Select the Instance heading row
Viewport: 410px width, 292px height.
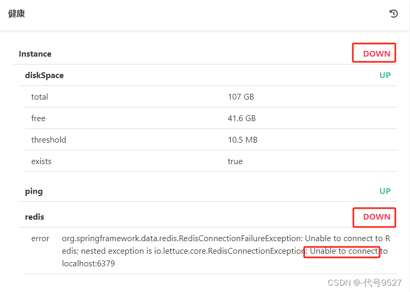point(35,54)
